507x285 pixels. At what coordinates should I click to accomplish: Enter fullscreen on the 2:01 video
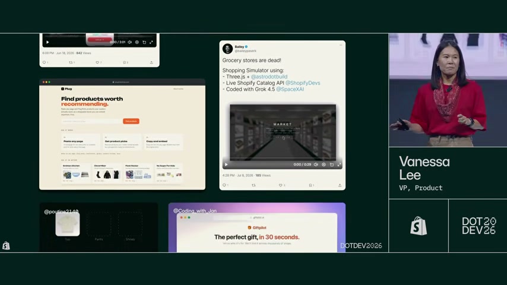(151, 42)
